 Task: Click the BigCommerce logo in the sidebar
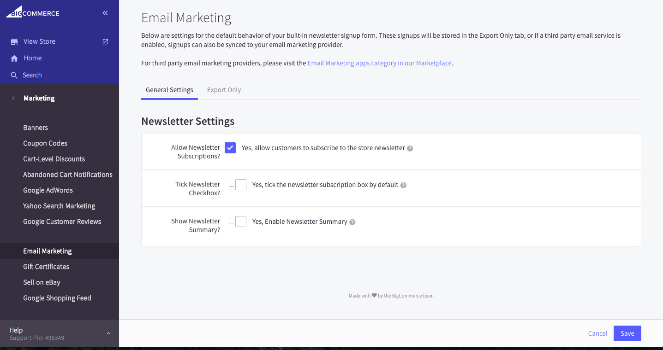click(x=32, y=12)
